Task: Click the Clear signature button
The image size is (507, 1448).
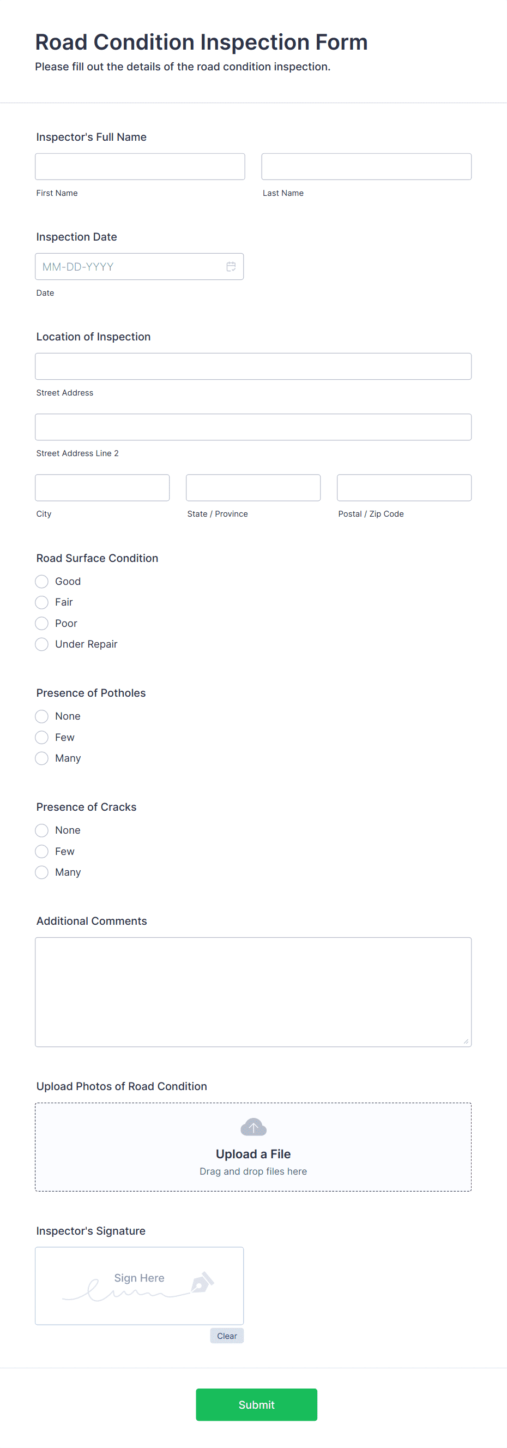Action: (x=227, y=1336)
